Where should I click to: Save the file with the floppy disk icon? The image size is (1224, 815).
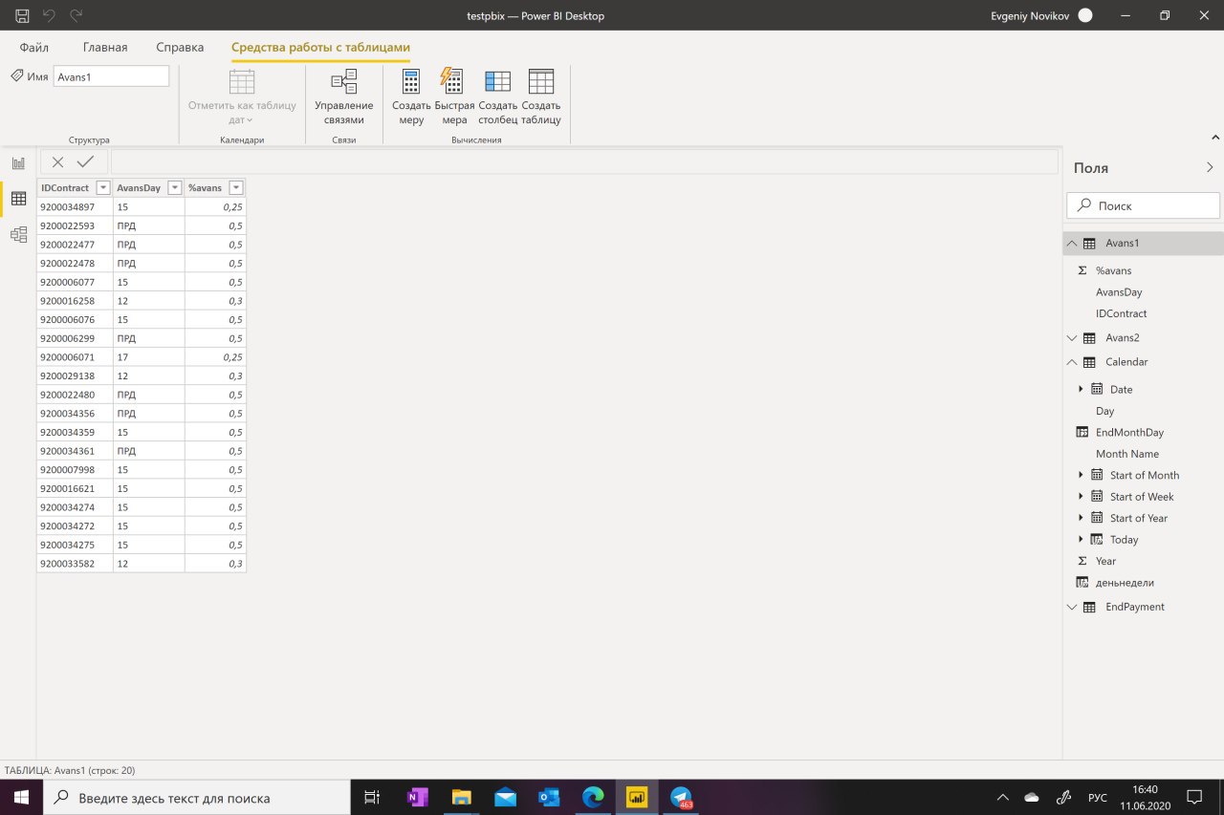tap(22, 15)
